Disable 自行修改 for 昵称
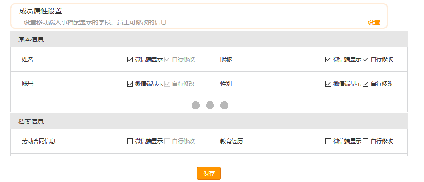This screenshot has height=182, width=424. point(366,59)
